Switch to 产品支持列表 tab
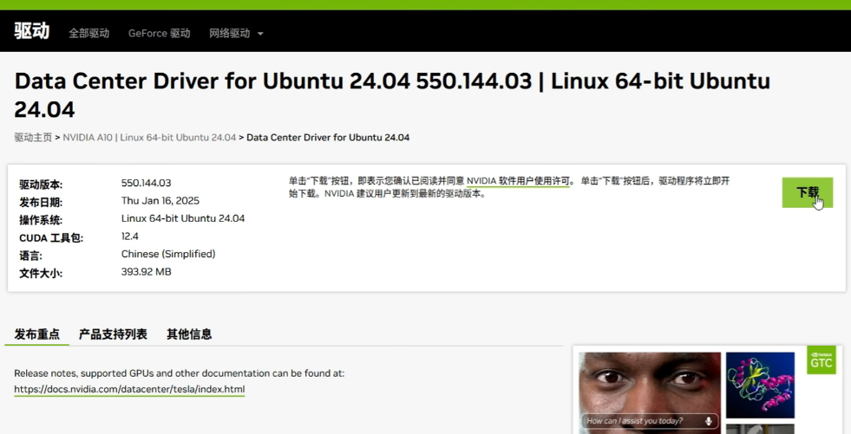The height and width of the screenshot is (434, 851). [x=113, y=334]
